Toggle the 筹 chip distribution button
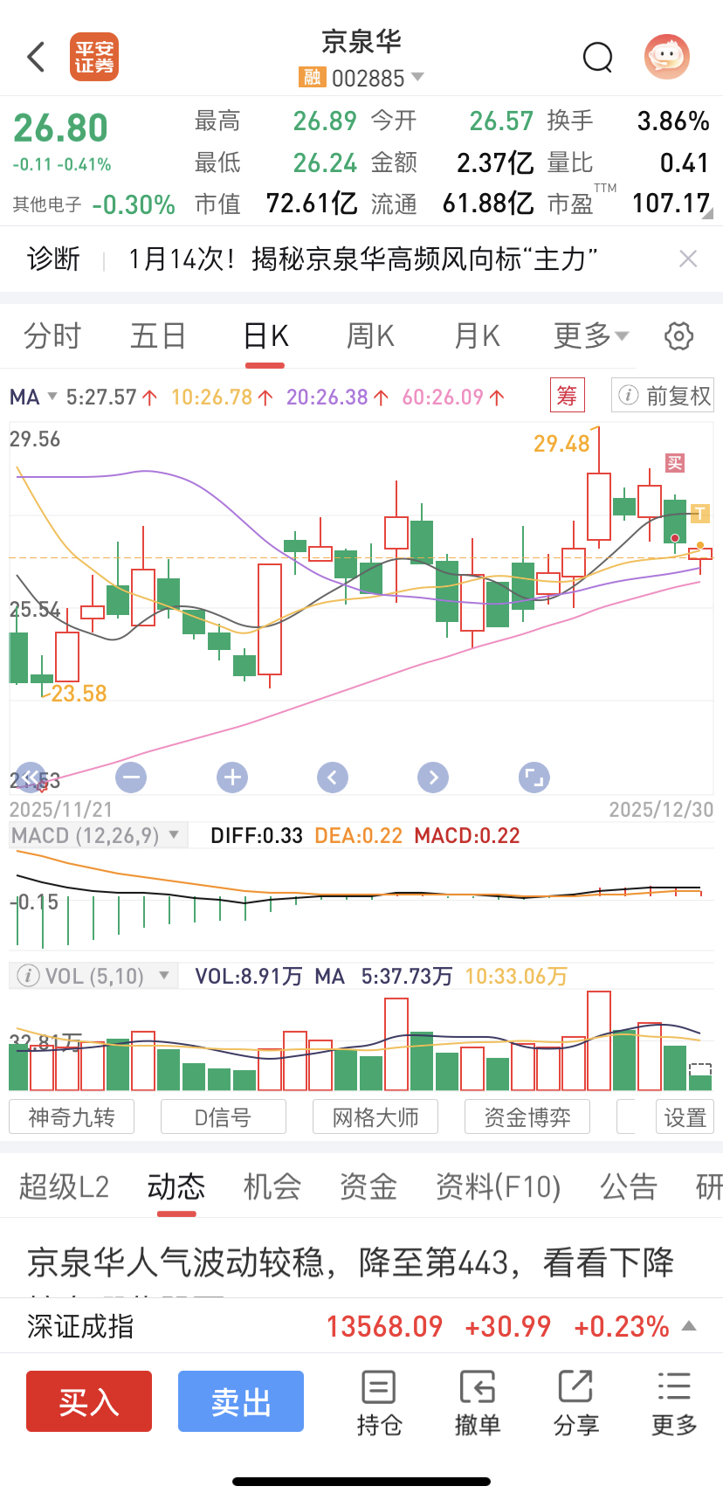This screenshot has width=723, height=1500. [x=567, y=396]
